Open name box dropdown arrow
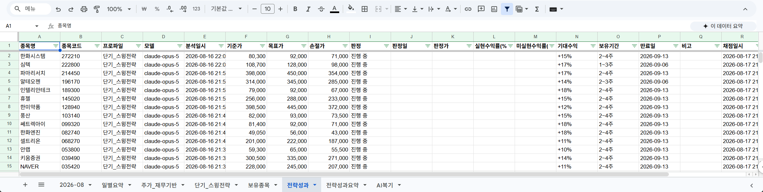The width and height of the screenshot is (763, 192). tap(37, 26)
